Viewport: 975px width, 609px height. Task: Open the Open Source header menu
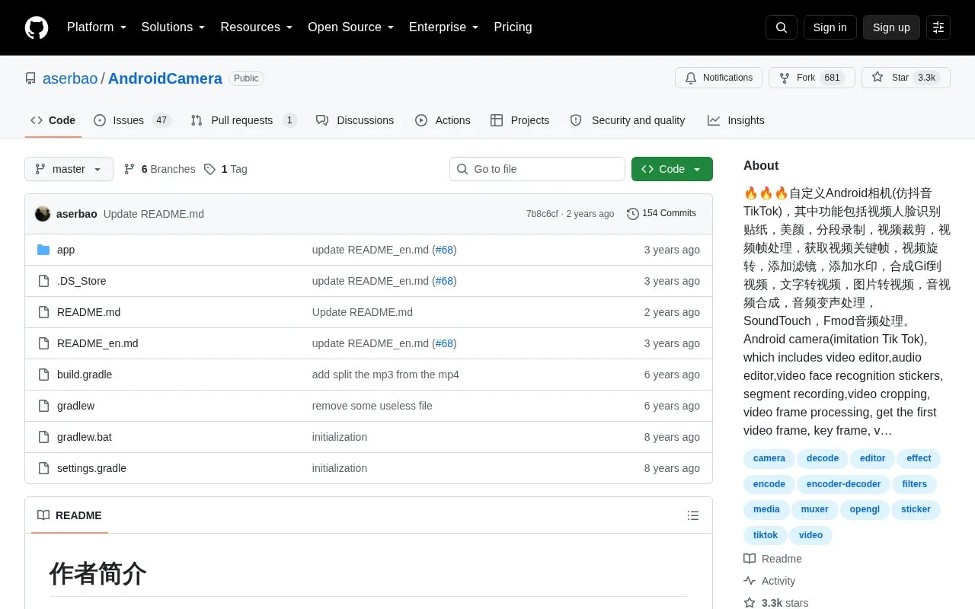351,27
